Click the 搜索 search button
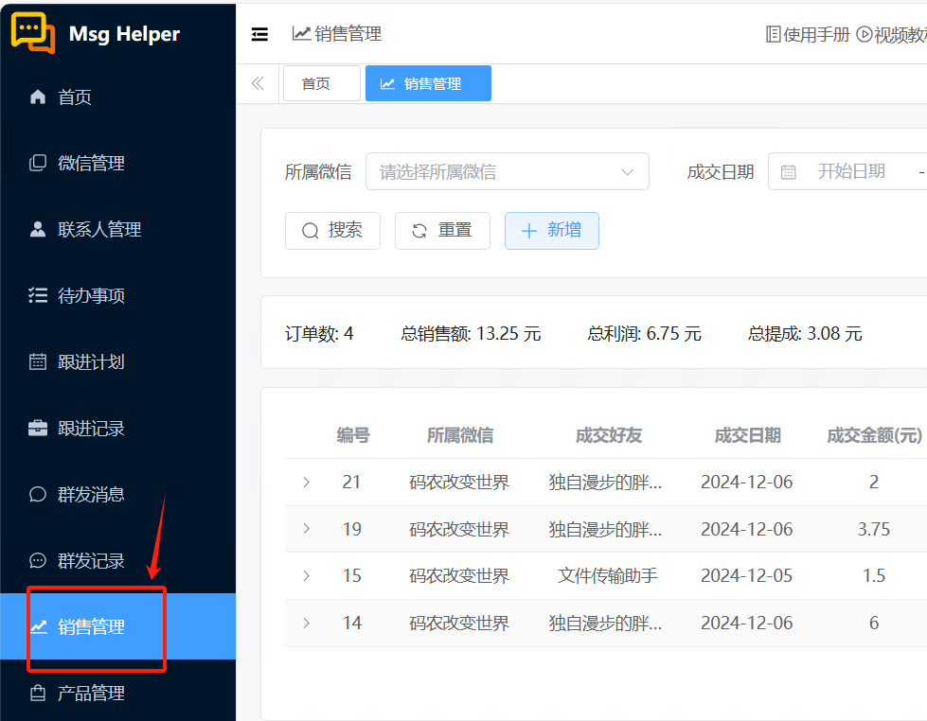Viewport: 927px width, 721px height. (x=332, y=231)
